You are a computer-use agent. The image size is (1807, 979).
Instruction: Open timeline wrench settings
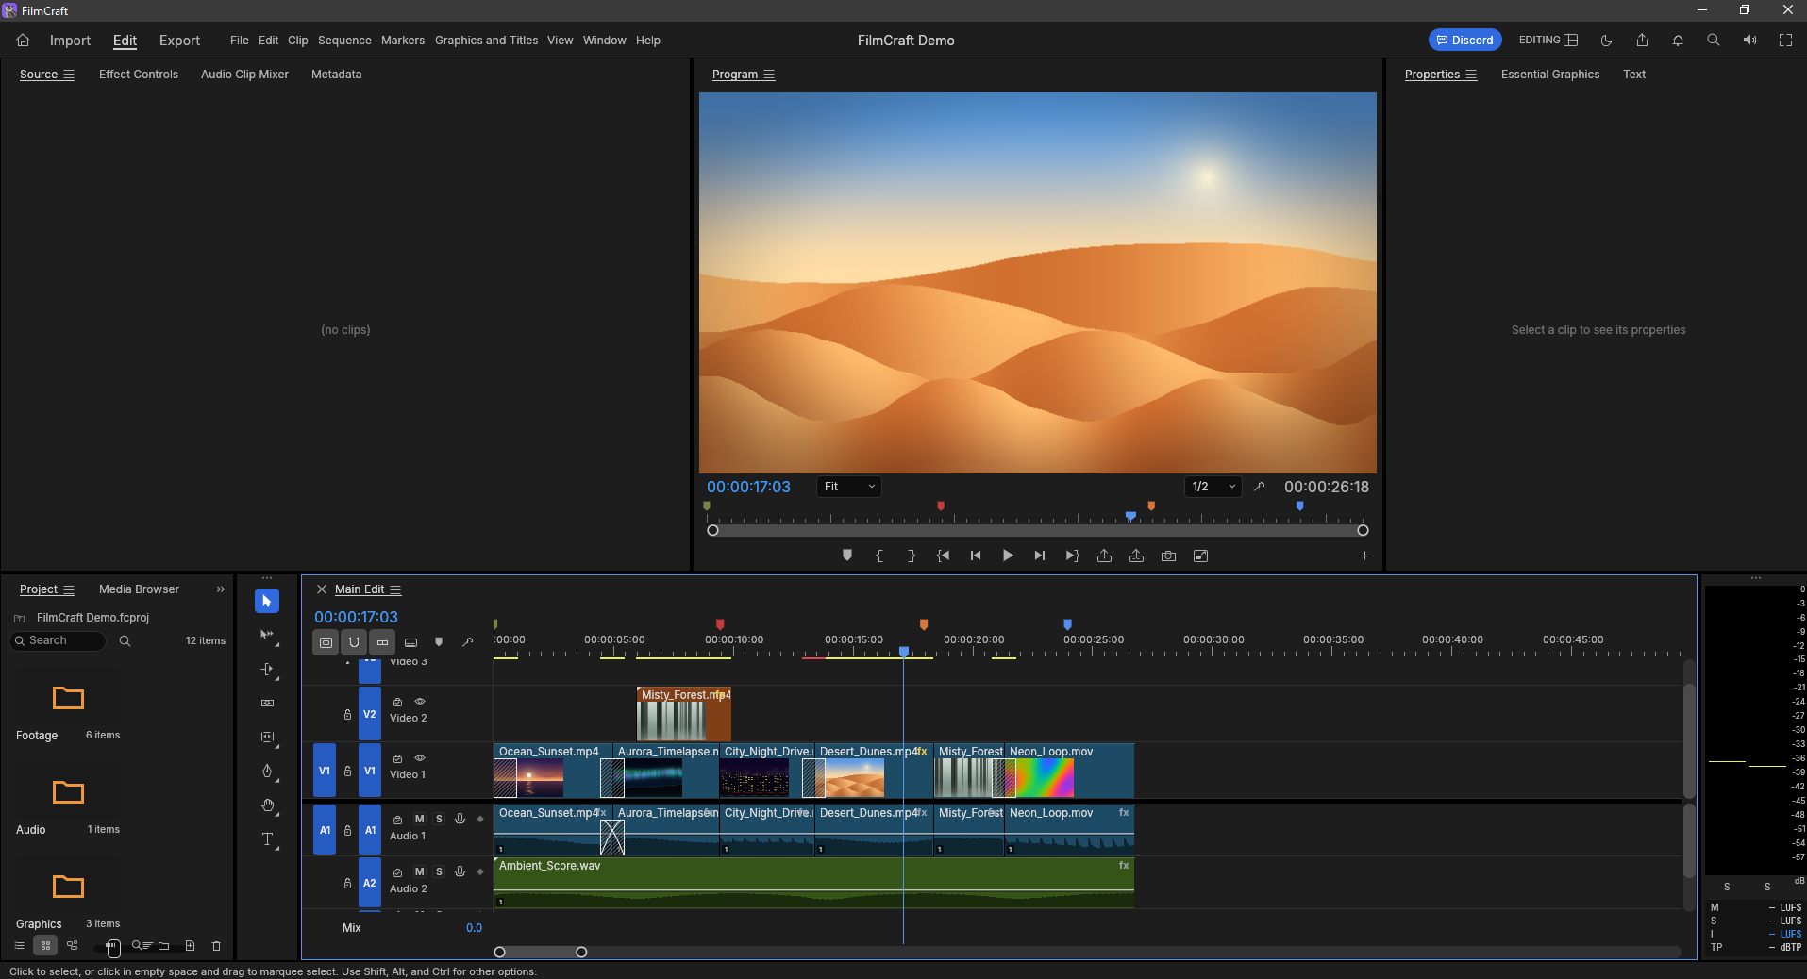click(x=467, y=642)
